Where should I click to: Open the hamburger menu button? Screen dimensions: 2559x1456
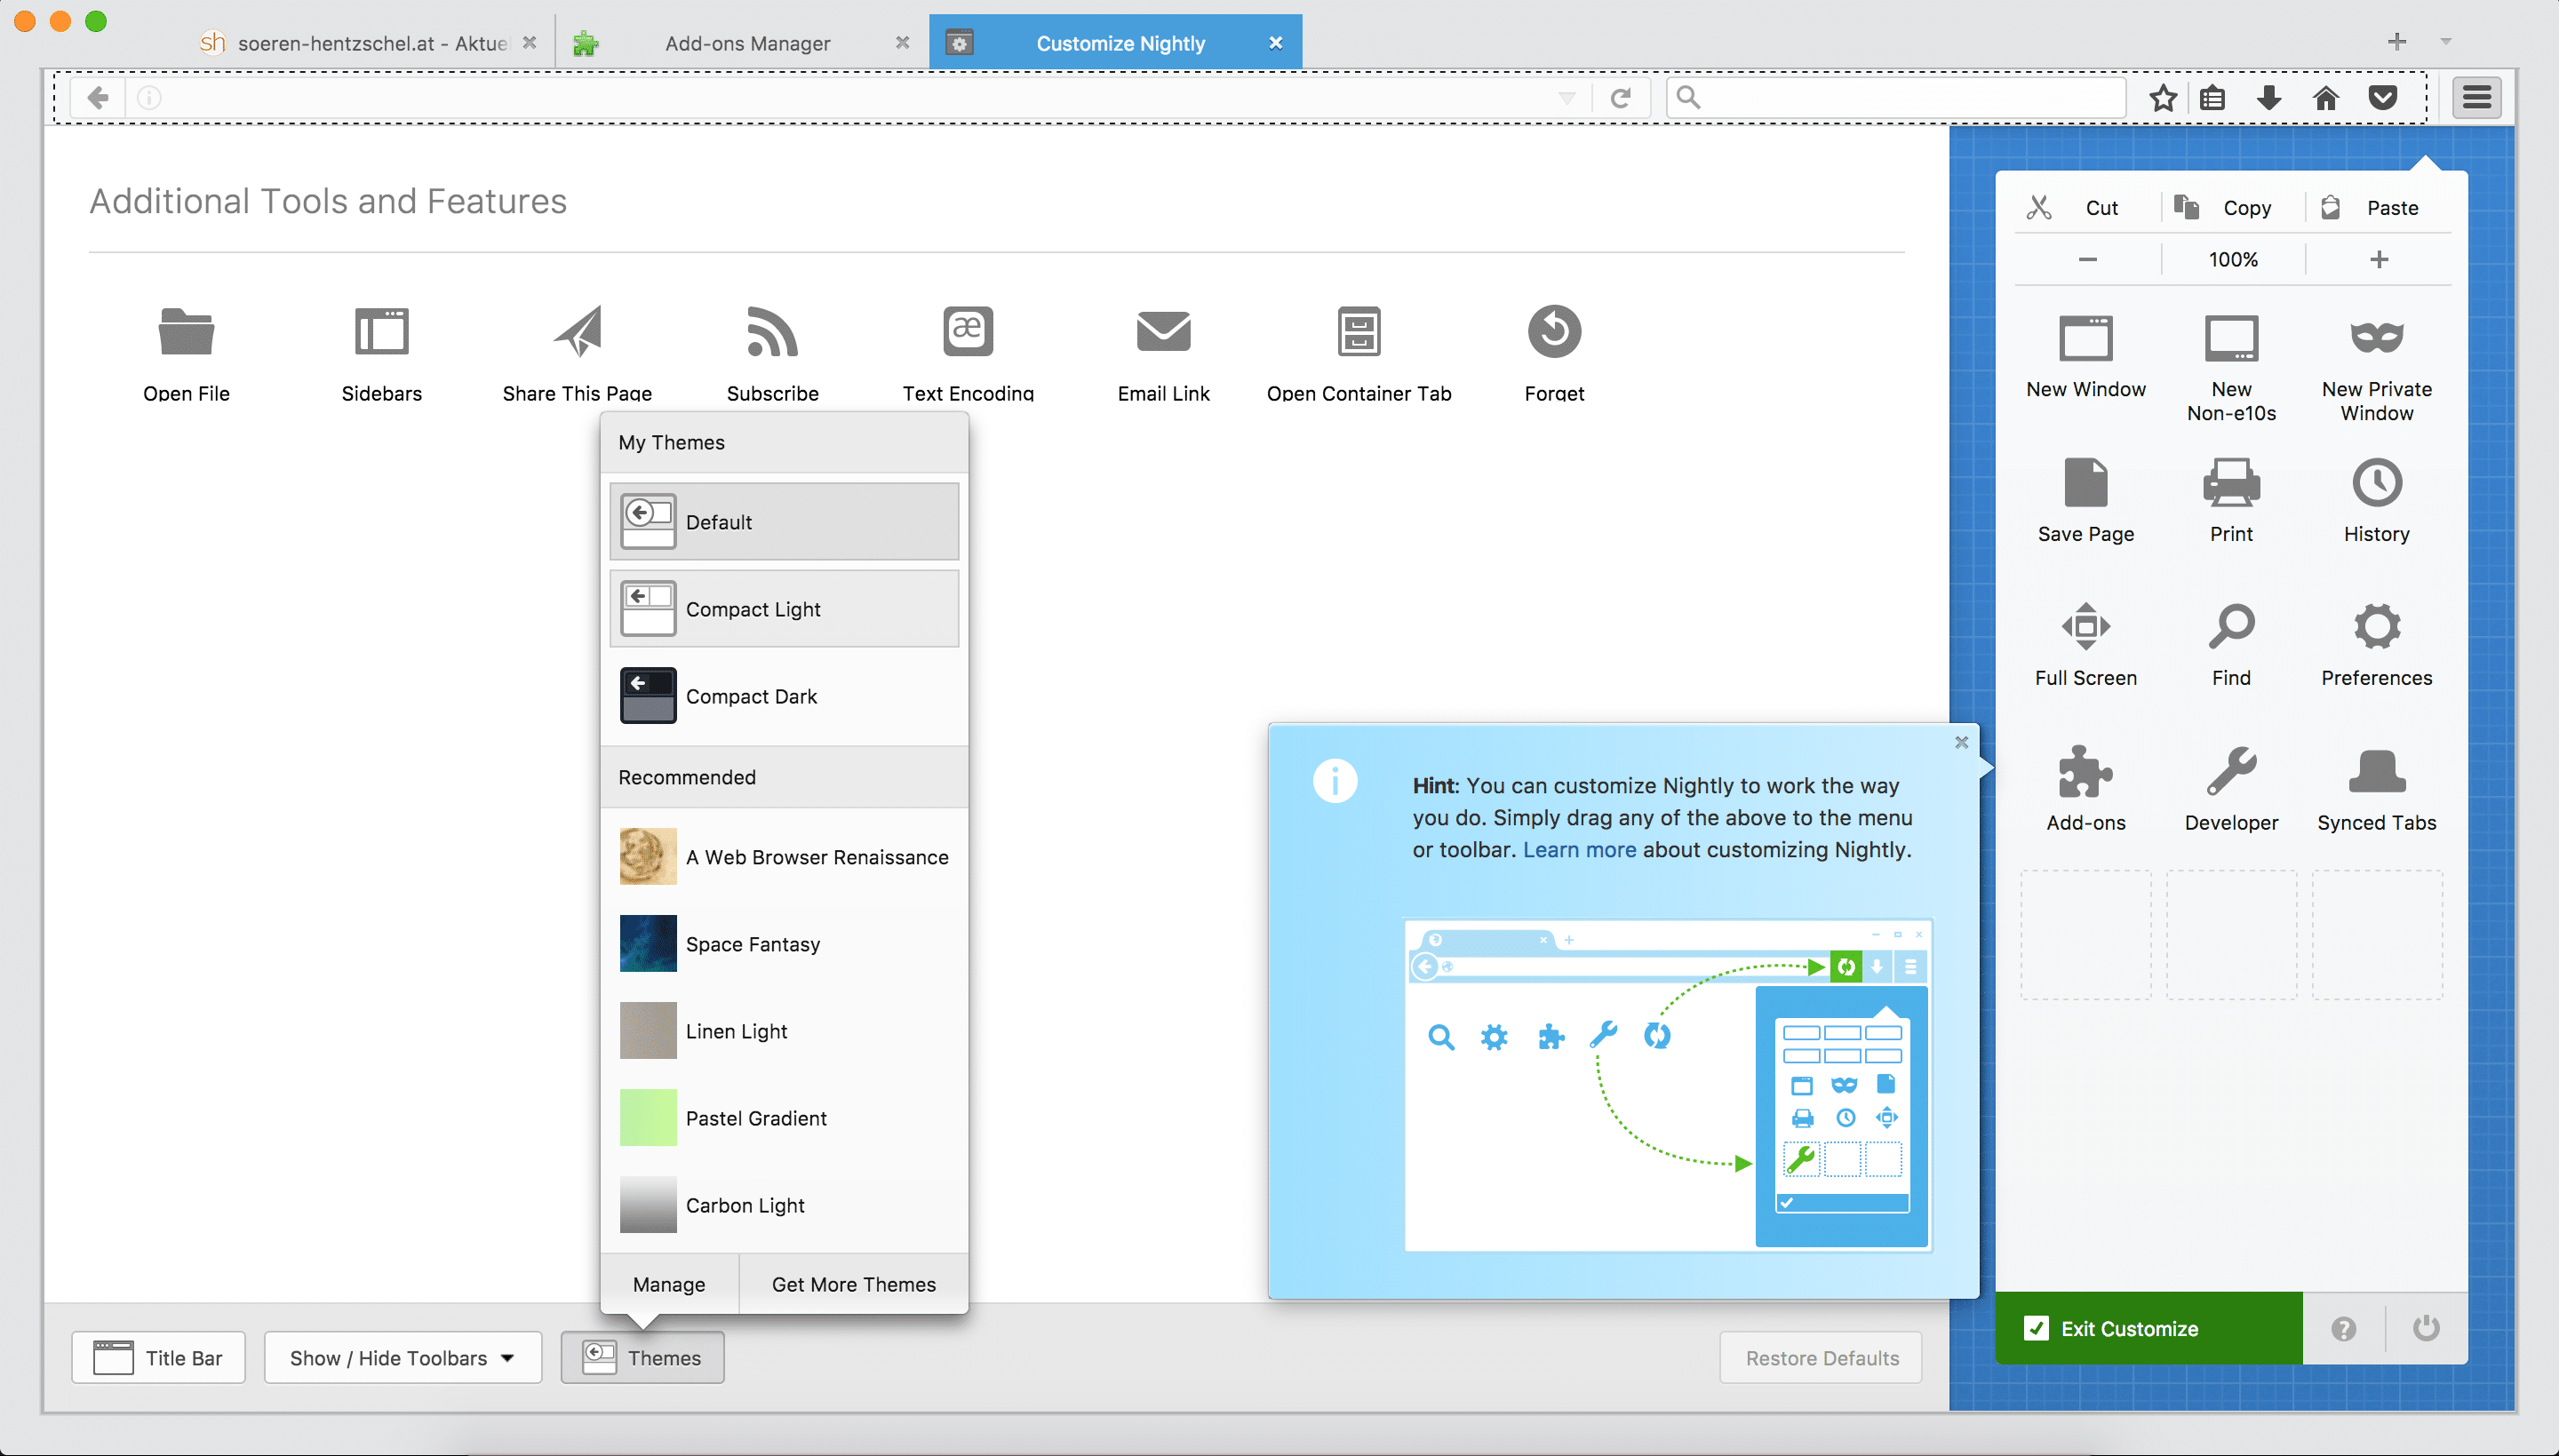click(2476, 97)
